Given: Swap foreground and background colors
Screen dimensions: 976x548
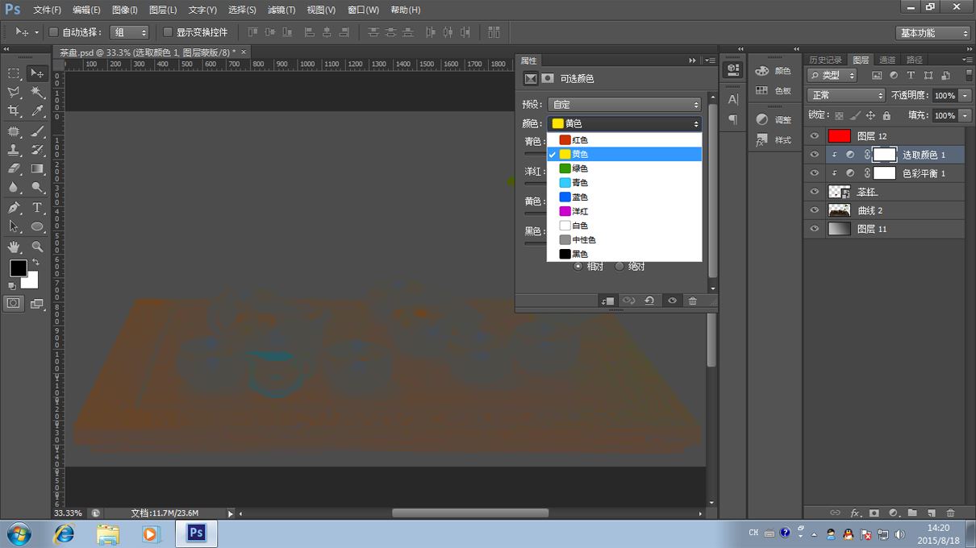Looking at the screenshot, I should point(35,263).
